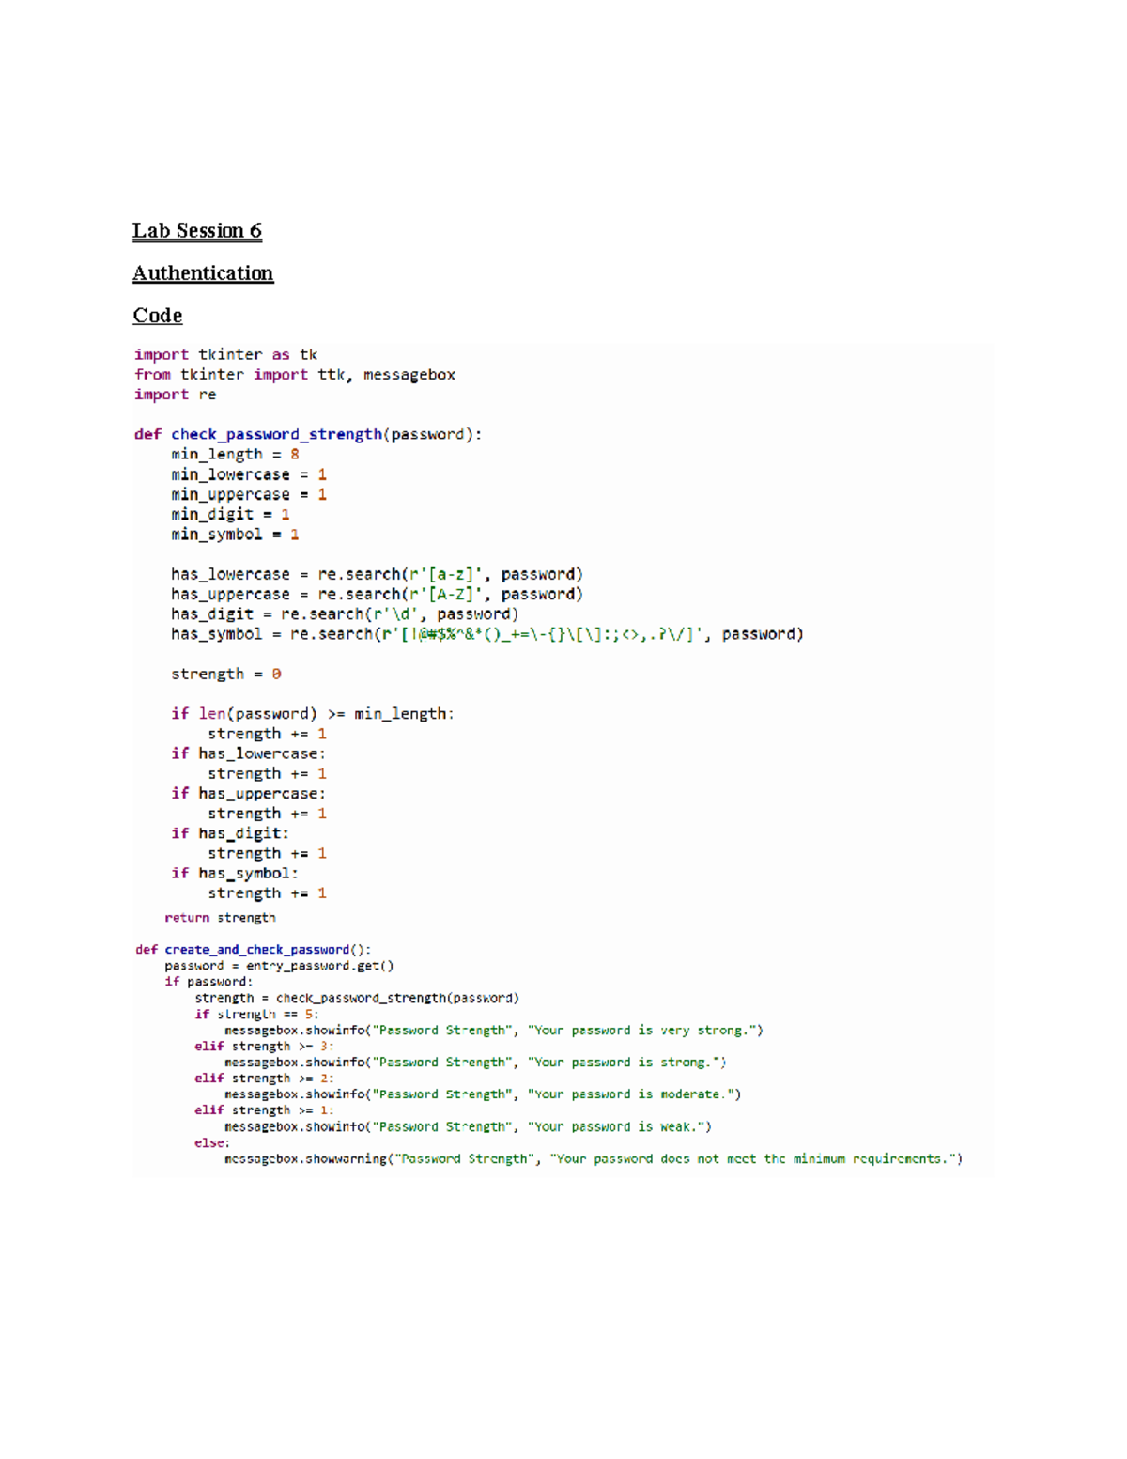Click the 'return strength' line
1127x1459 pixels.
221,917
